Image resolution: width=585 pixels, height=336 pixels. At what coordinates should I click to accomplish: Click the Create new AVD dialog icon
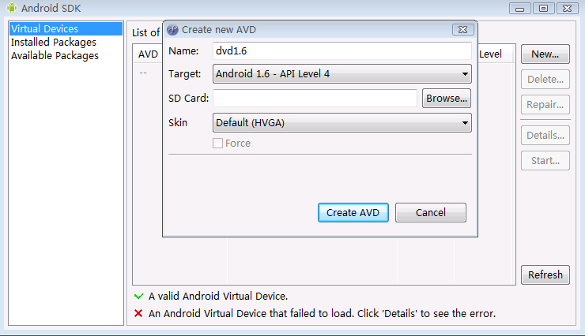click(172, 30)
